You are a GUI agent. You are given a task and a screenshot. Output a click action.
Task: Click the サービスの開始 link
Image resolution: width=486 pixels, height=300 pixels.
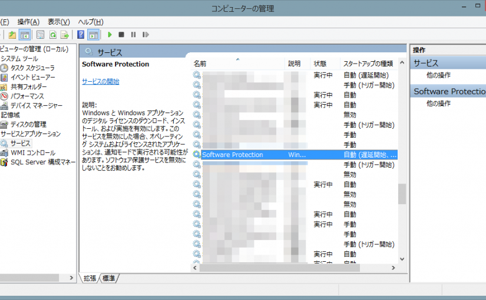click(100, 82)
